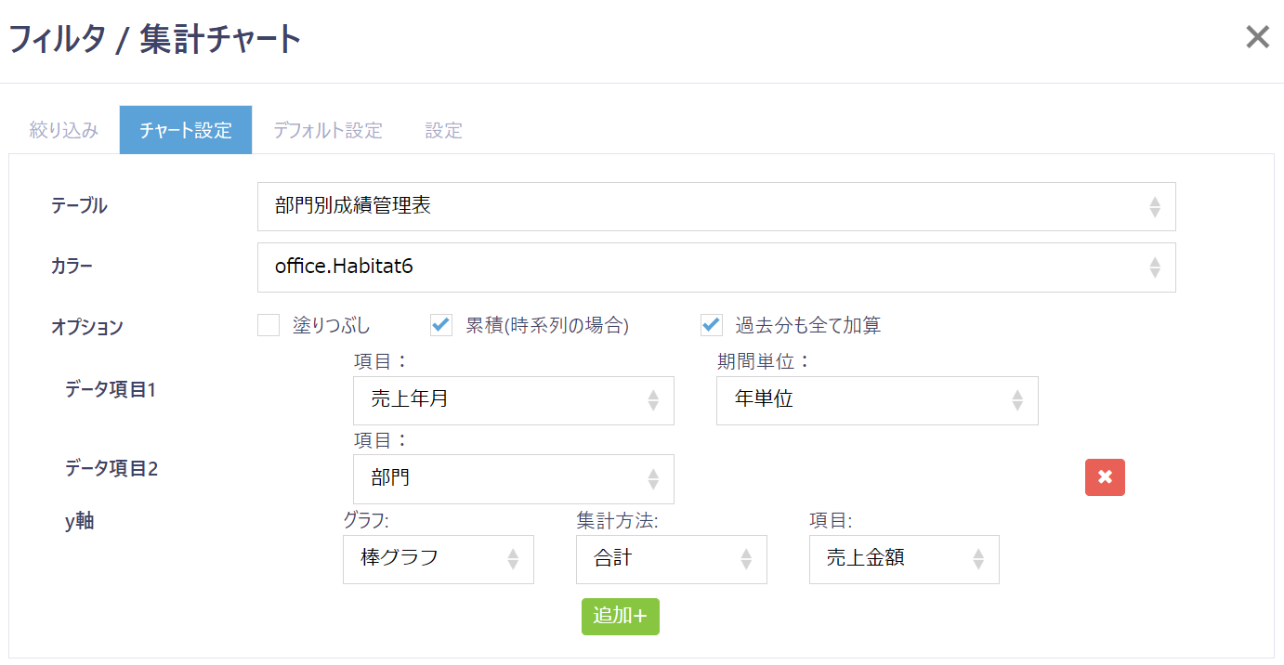Click arrows icon in 棒グラフ select

tap(513, 559)
